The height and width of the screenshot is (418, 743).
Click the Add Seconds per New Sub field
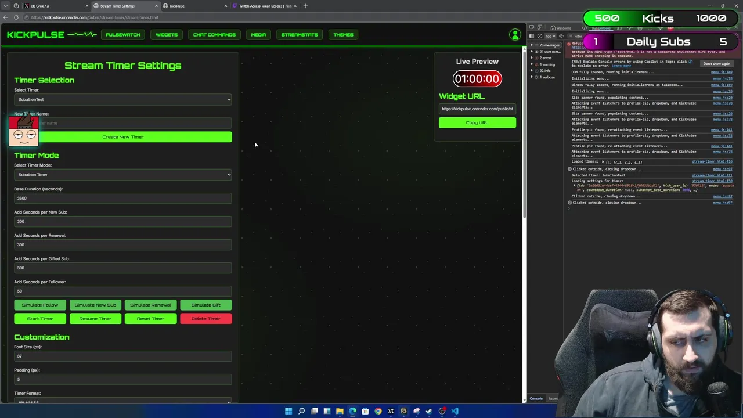point(122,222)
